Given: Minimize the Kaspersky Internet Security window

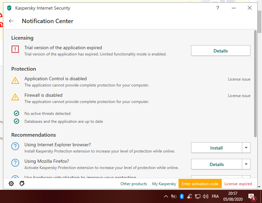Looking at the screenshot, I should pyautogui.click(x=234, y=8).
